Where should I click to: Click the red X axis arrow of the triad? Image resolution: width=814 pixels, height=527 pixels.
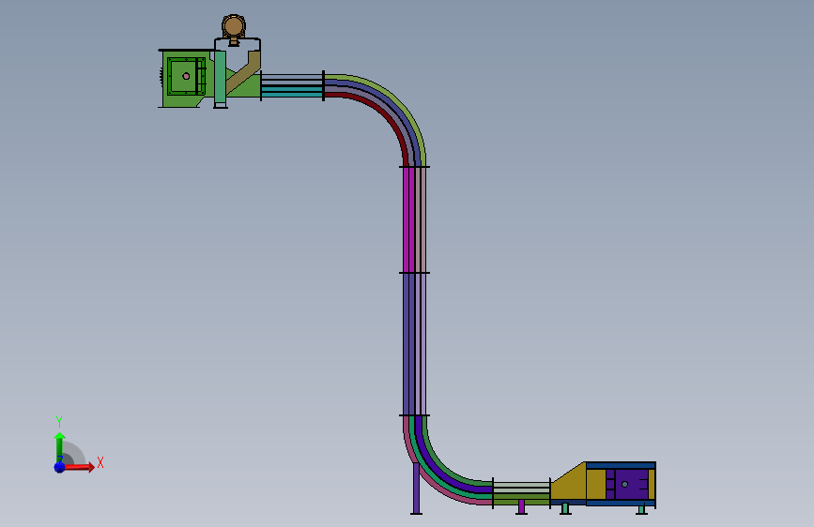[79, 467]
